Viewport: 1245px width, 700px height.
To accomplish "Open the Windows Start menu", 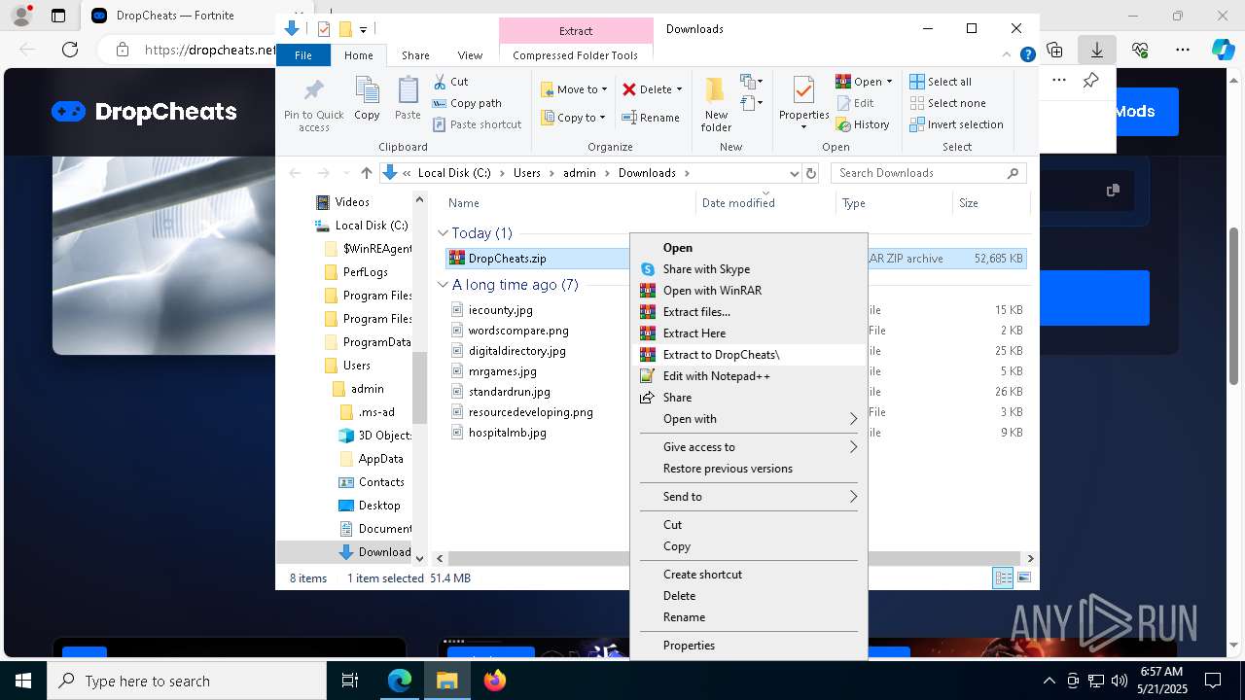I will pos(23,681).
